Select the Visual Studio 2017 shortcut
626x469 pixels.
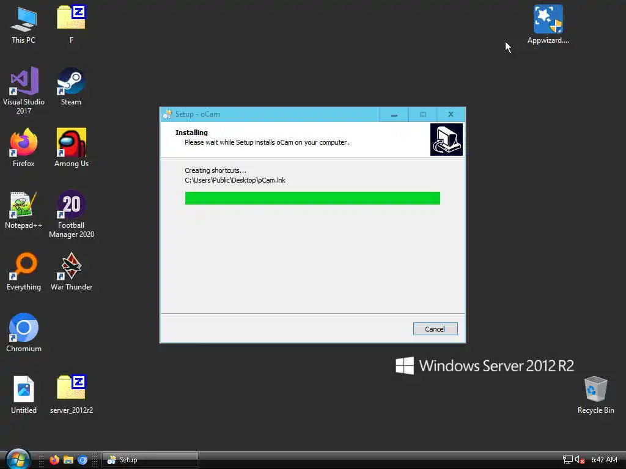pos(24,91)
